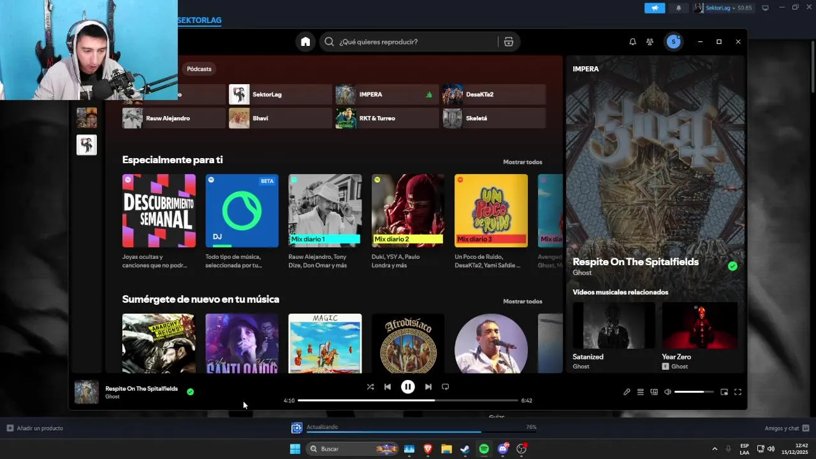Enter Steam Big Picture mode icon
The height and width of the screenshot is (459, 816).
click(x=766, y=8)
